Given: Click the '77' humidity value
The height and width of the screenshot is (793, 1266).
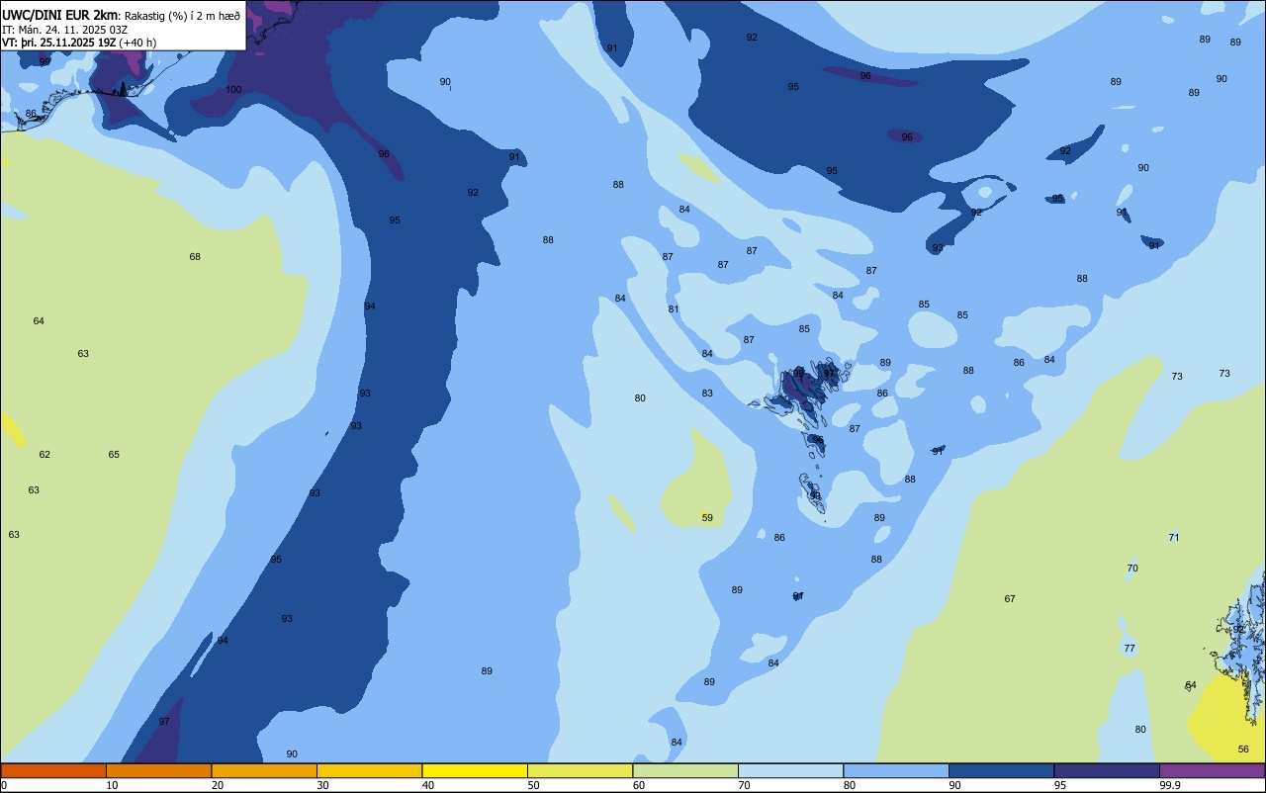Looking at the screenshot, I should coord(1130,649).
